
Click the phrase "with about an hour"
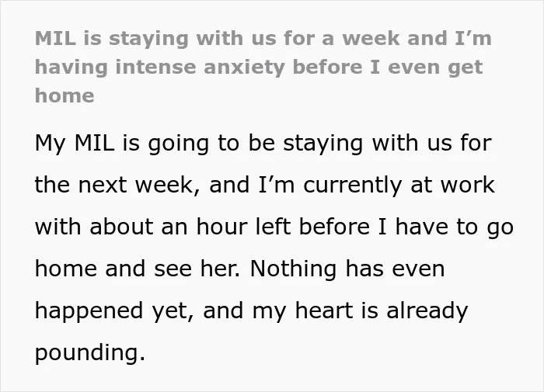coord(141,227)
